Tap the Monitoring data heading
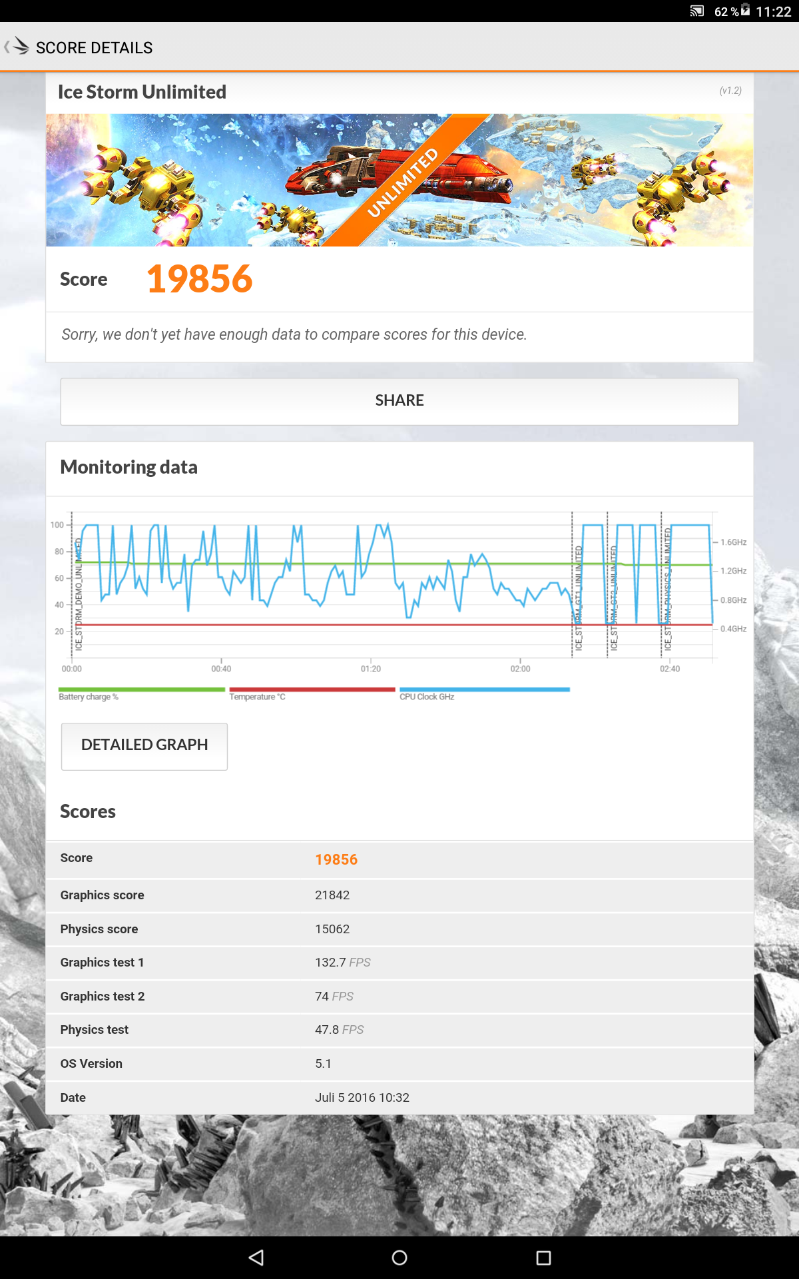The height and width of the screenshot is (1279, 799). coord(129,467)
